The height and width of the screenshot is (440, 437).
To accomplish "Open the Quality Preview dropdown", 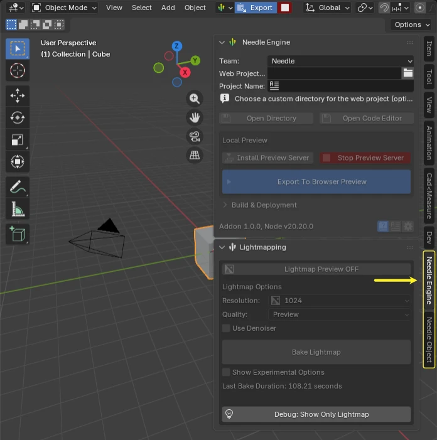I will (340, 314).
